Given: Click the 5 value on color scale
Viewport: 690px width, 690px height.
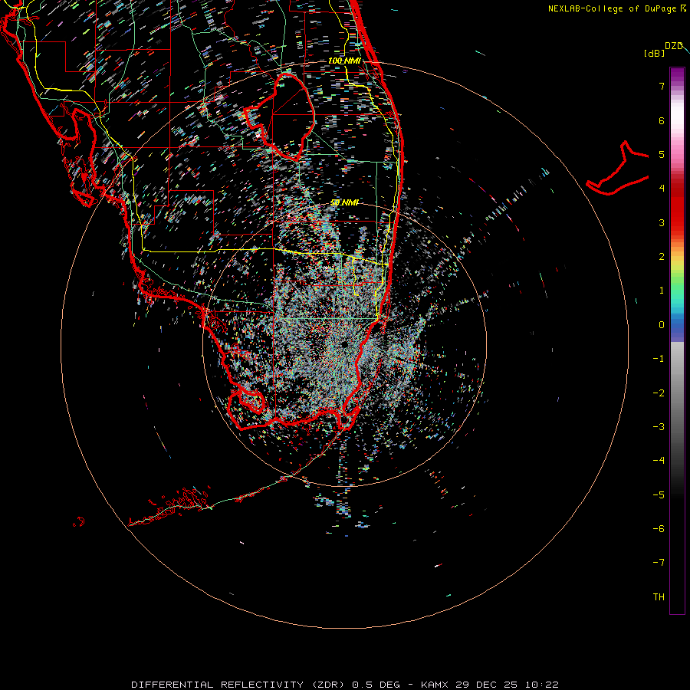Looking at the screenshot, I should pos(662,154).
